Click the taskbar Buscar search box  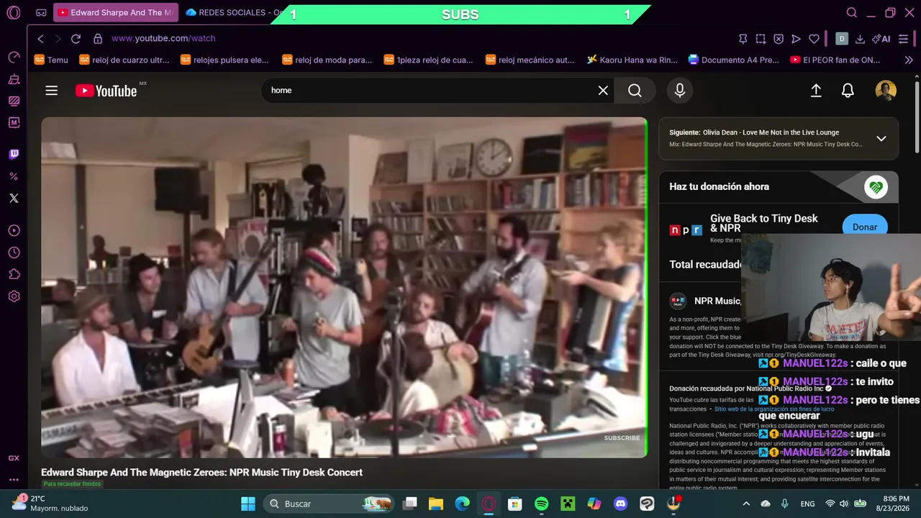[328, 504]
